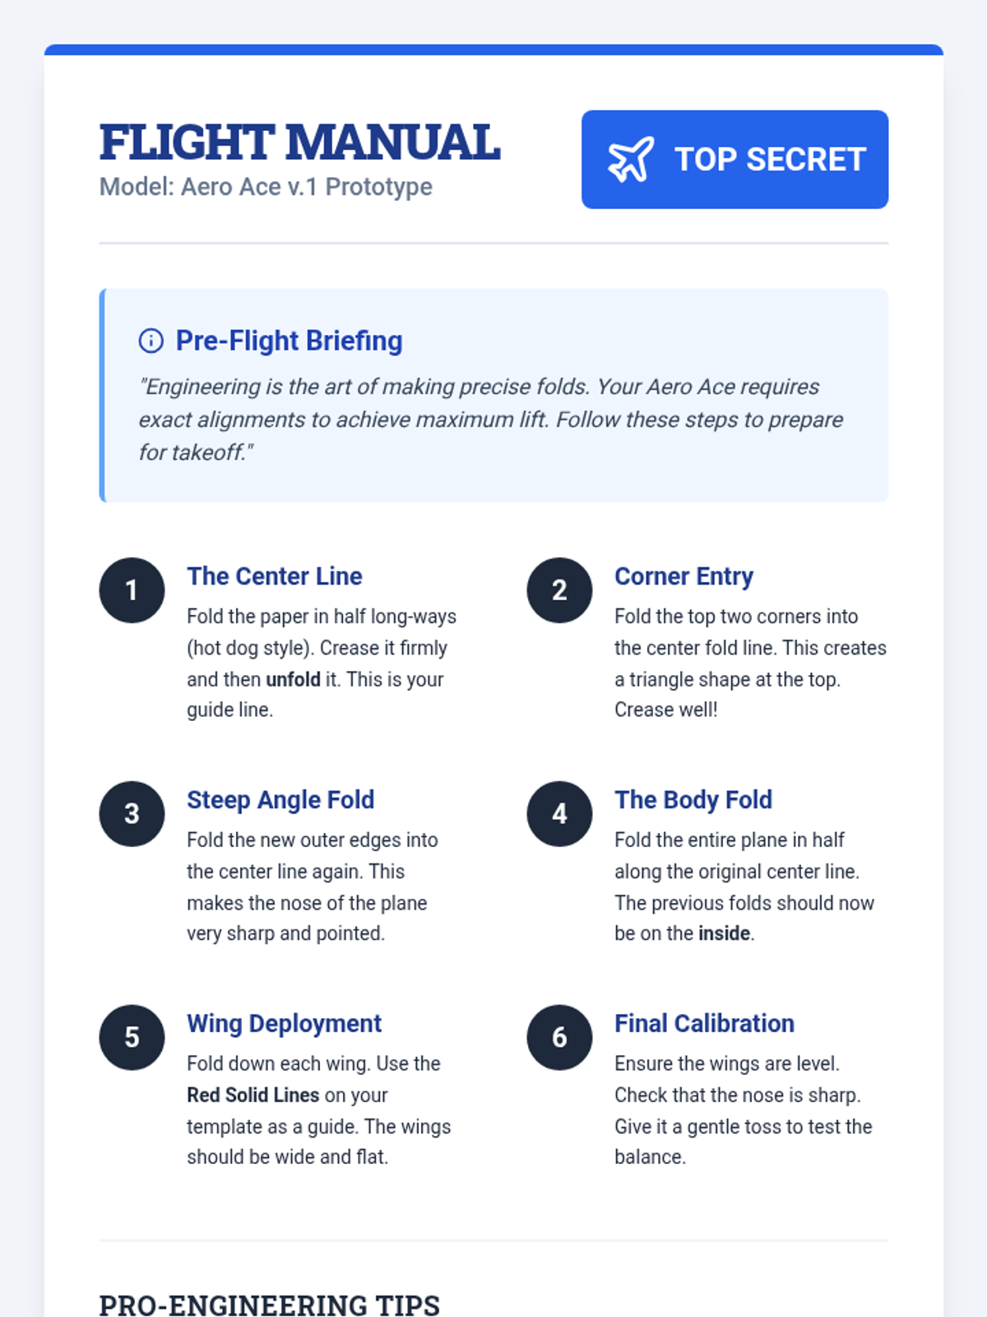Click the Pre-Flight Briefing heading
Image resolution: width=987 pixels, height=1317 pixels.
[289, 341]
